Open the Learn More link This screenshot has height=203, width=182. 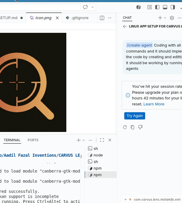tap(154, 104)
